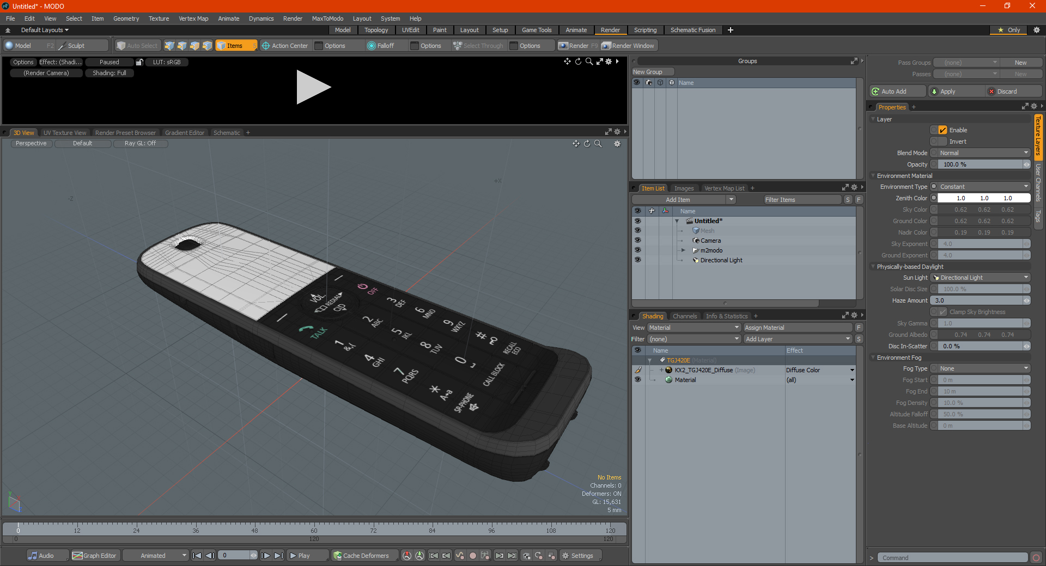Screen dimensions: 1046x566
Task: Step to next frame
Action: pos(265,556)
